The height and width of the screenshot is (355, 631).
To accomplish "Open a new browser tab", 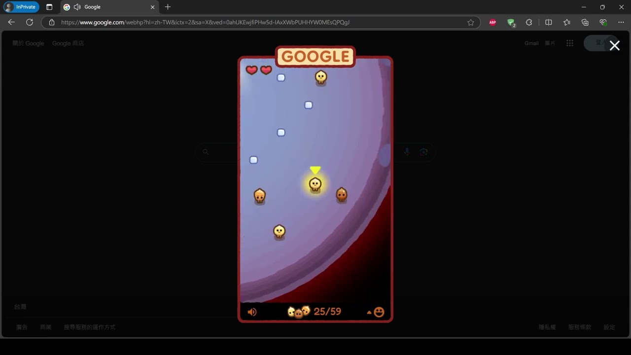I will (168, 7).
